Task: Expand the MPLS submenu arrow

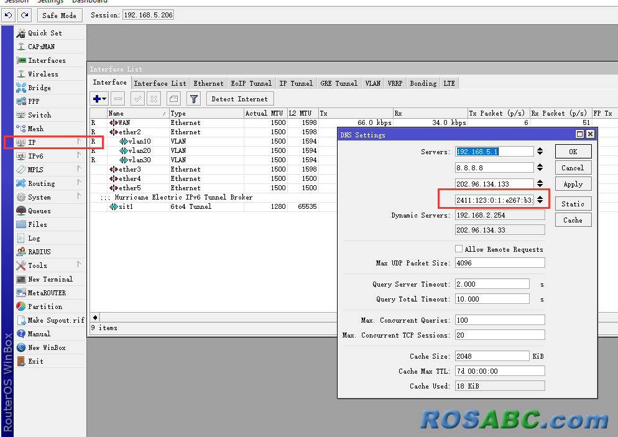Action: [x=79, y=170]
